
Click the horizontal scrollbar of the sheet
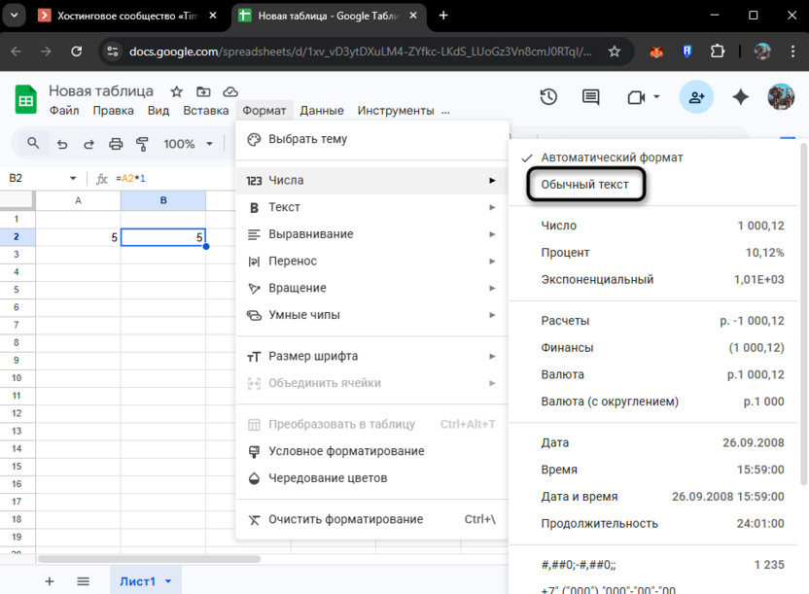(x=146, y=559)
